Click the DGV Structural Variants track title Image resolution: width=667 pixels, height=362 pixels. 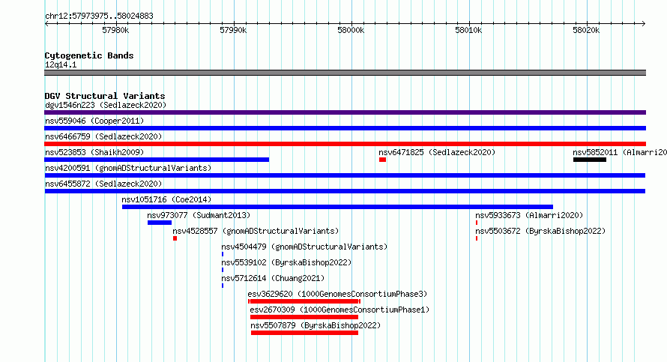pyautogui.click(x=105, y=96)
